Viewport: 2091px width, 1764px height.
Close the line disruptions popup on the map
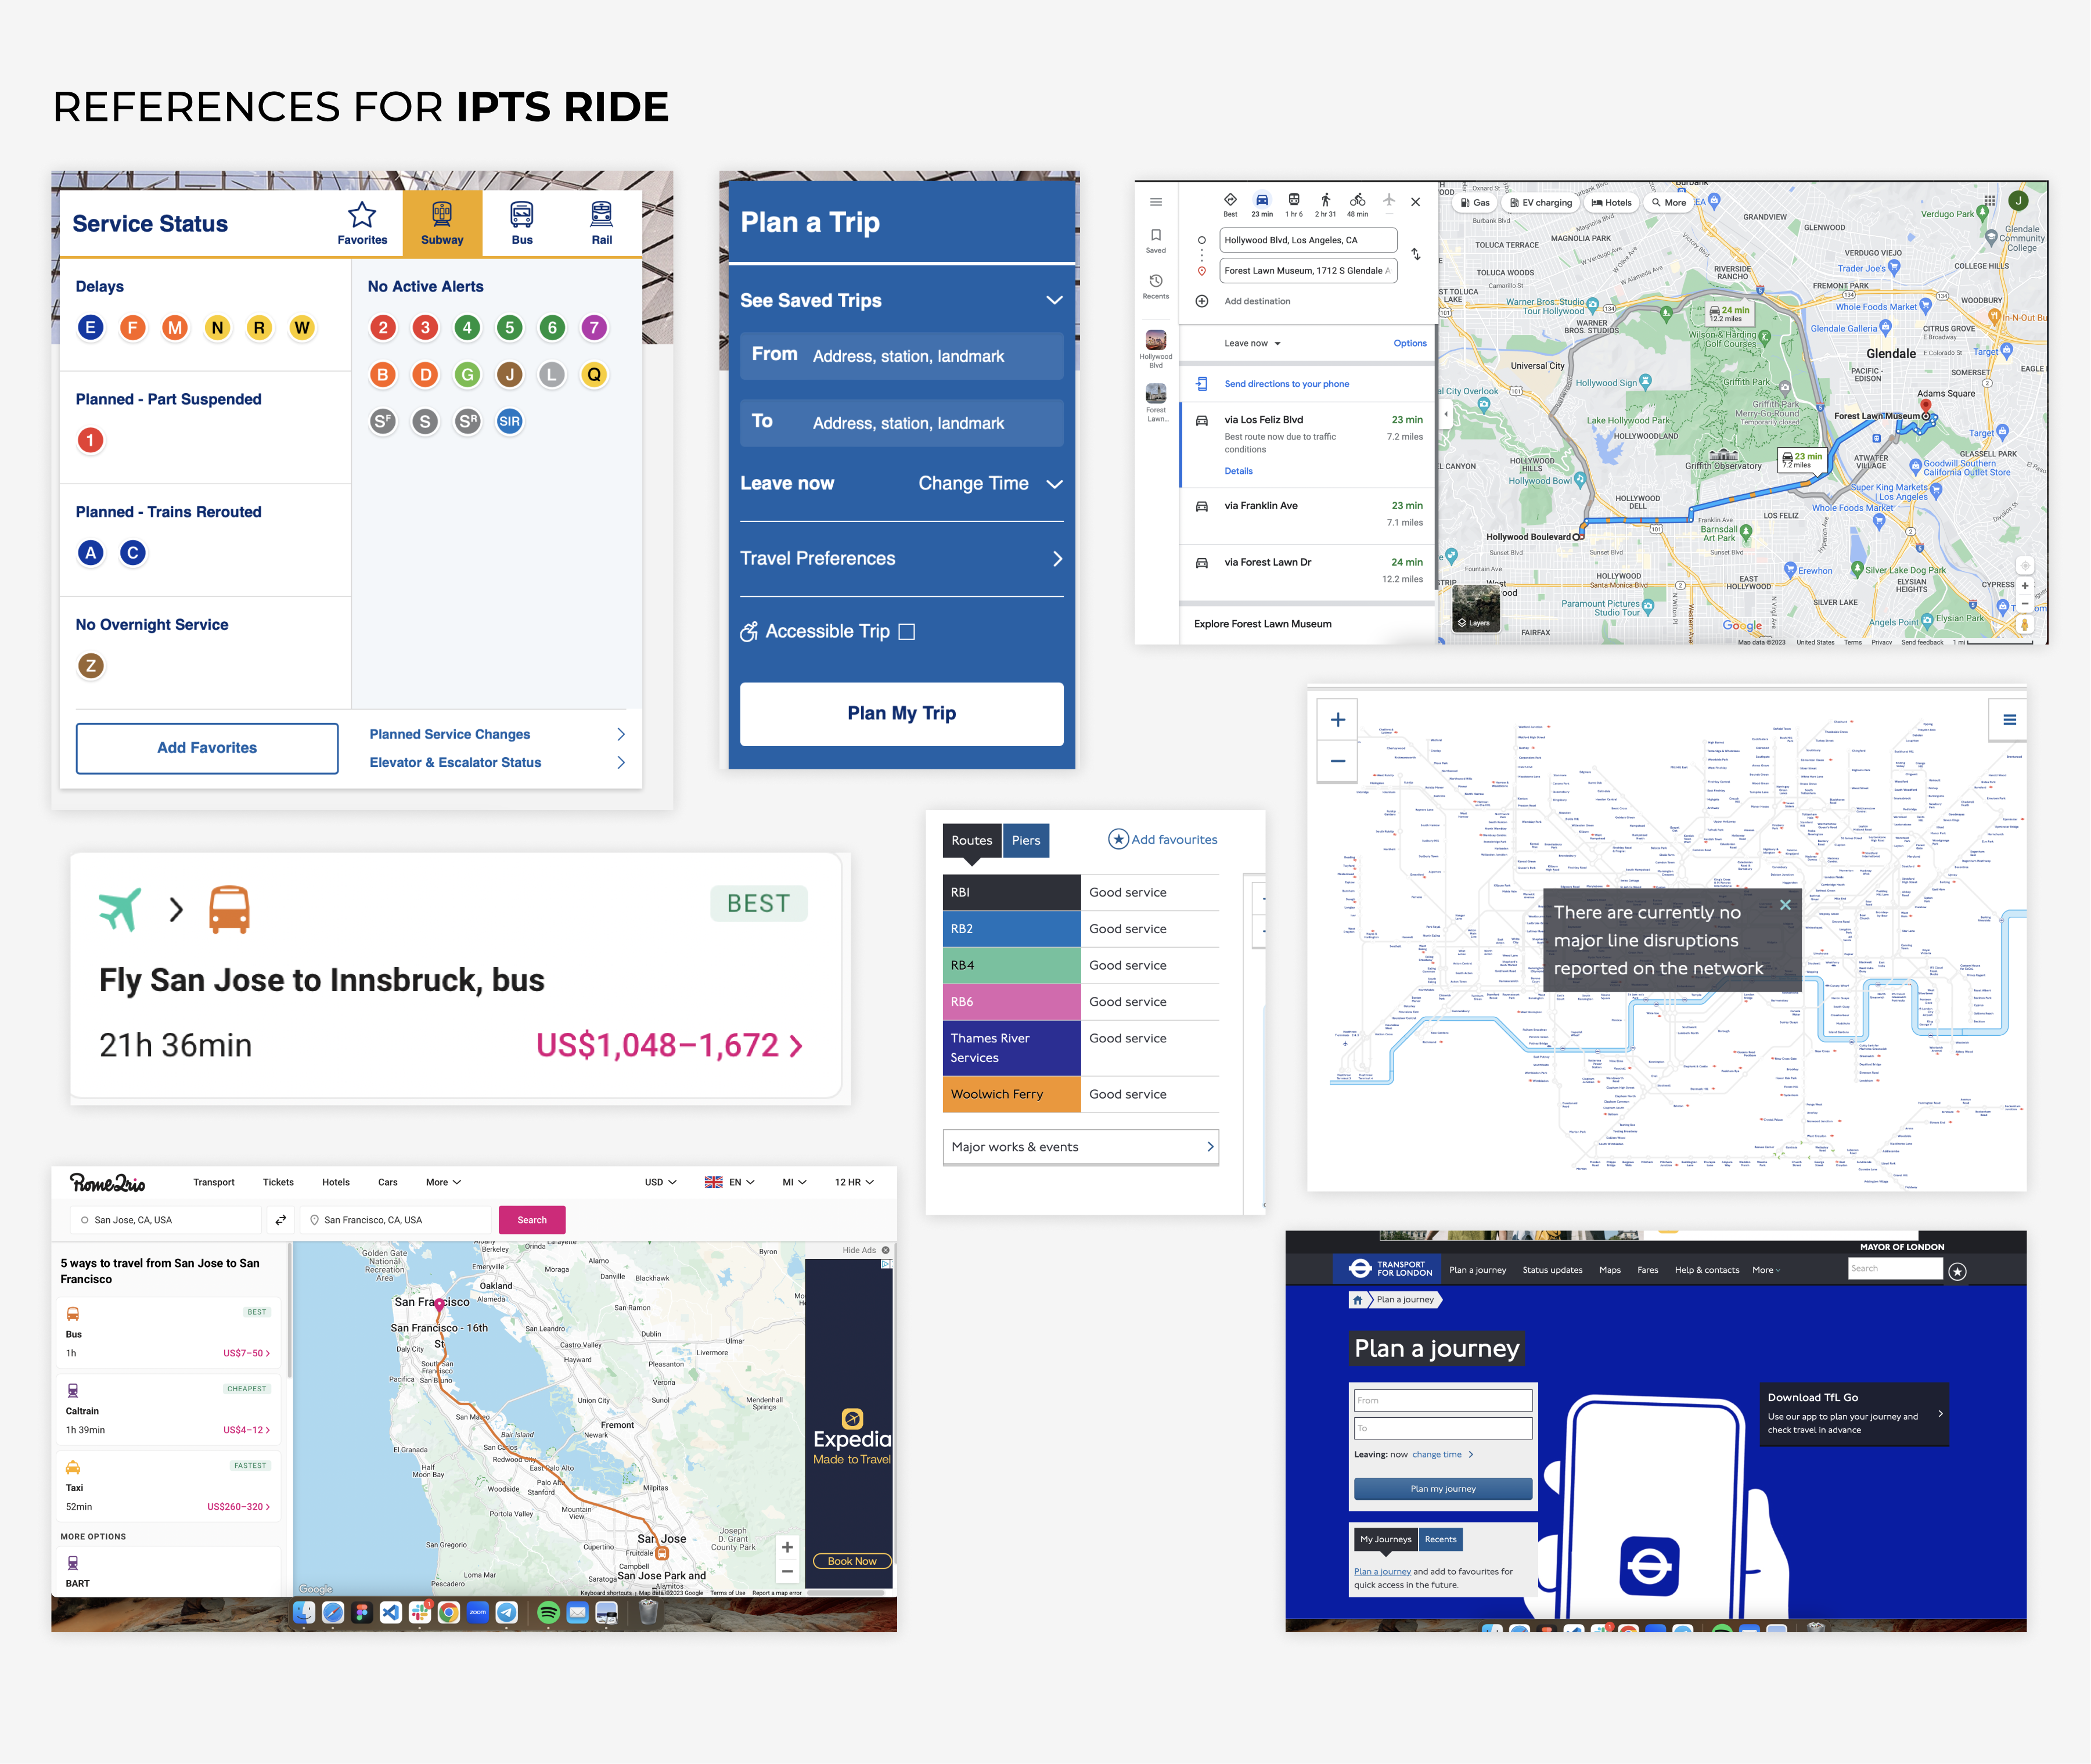tap(1785, 905)
